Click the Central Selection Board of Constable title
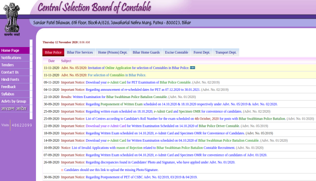The image size is (316, 181). [94, 7]
